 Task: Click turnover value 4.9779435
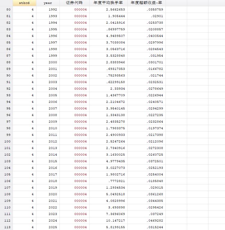[x=108, y=161]
